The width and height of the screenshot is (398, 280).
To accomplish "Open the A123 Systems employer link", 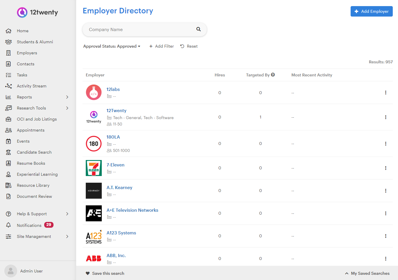I will [x=121, y=233].
